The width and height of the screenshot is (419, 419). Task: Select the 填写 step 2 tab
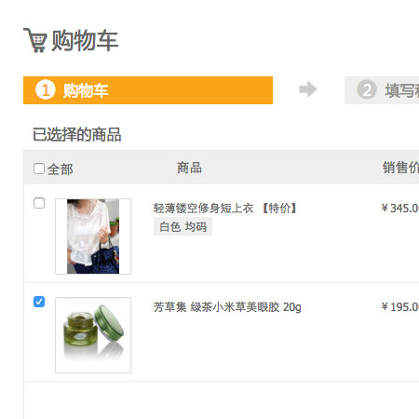click(x=382, y=90)
